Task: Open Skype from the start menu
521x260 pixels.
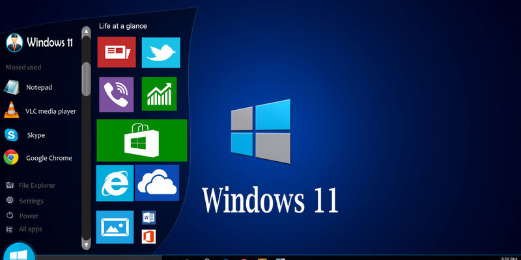Action: (x=25, y=135)
